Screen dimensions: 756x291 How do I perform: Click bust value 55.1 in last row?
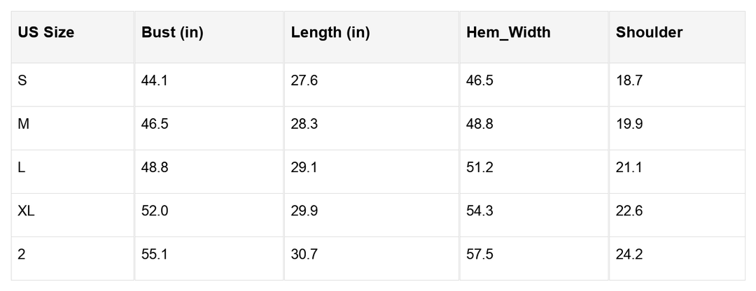155,254
